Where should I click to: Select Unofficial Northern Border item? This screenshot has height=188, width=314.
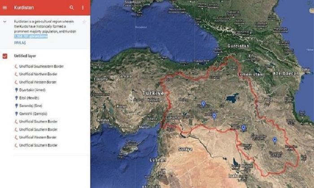38,74
